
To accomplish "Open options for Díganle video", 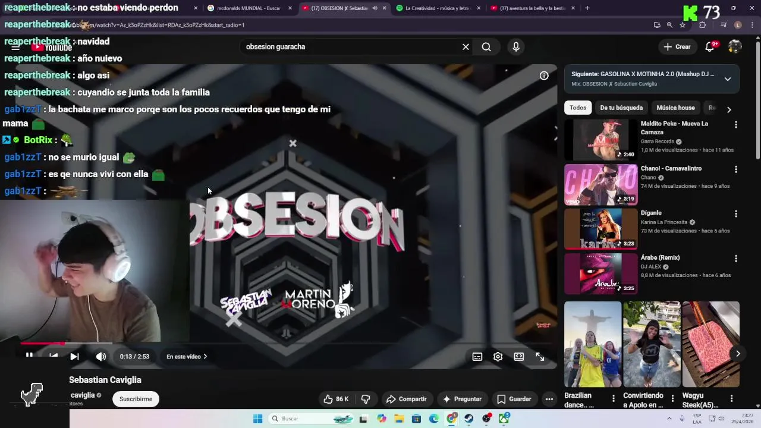I will [x=736, y=214].
